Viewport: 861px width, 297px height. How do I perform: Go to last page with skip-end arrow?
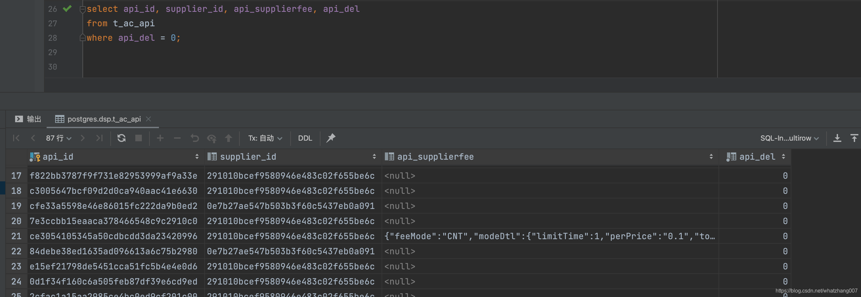[x=99, y=138]
